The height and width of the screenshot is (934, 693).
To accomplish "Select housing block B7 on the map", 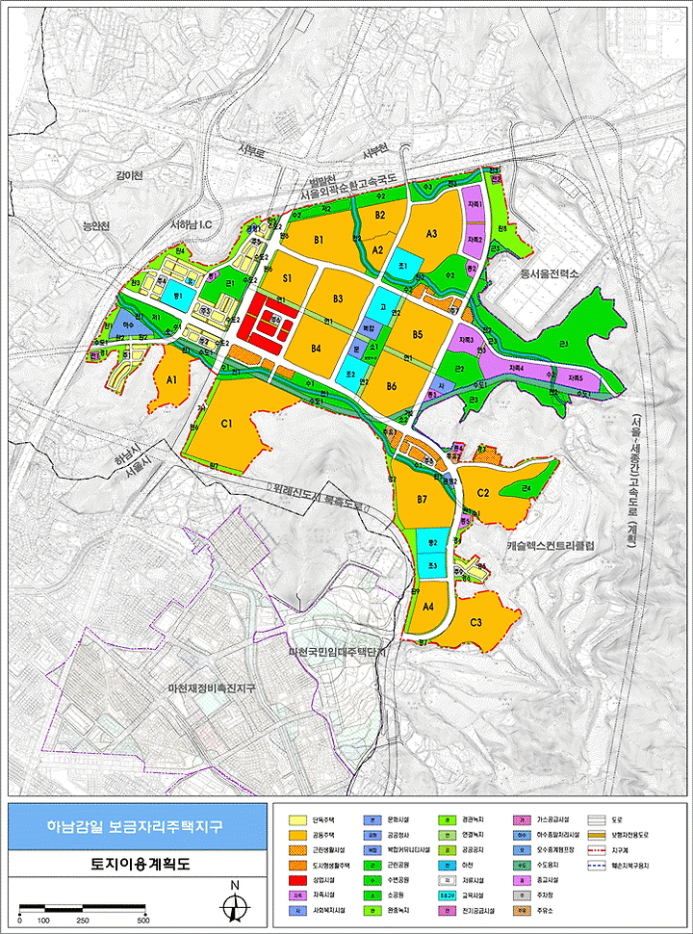I will [423, 499].
